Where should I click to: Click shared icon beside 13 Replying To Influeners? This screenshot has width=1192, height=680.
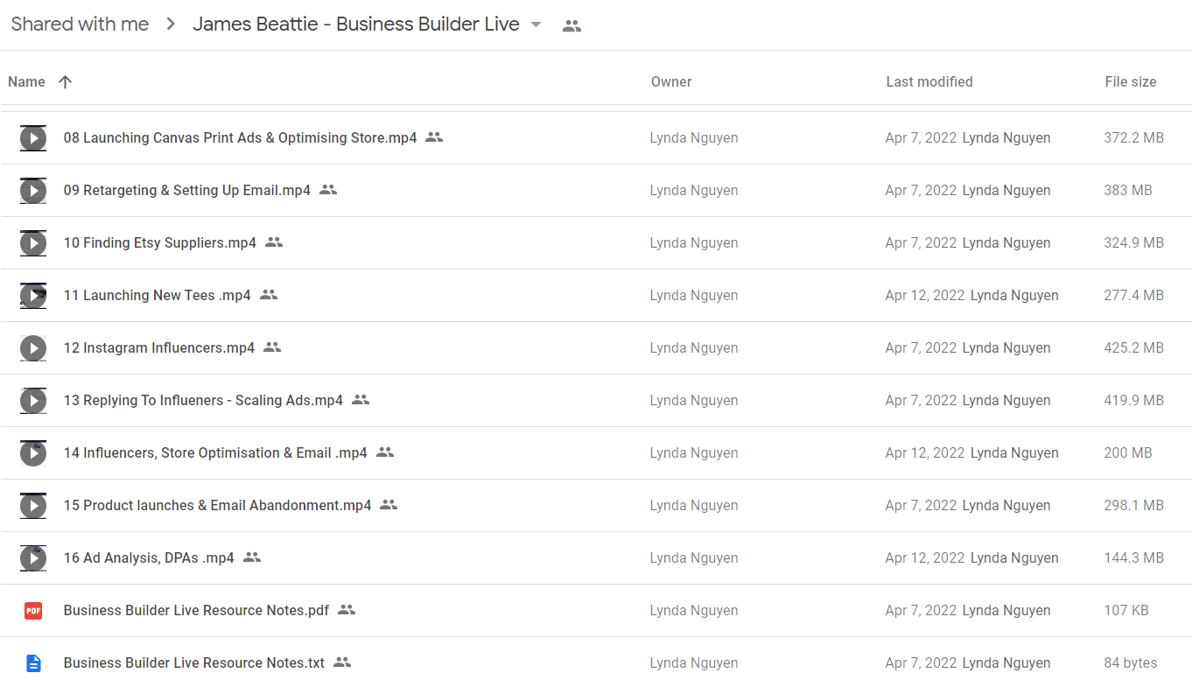coord(361,400)
